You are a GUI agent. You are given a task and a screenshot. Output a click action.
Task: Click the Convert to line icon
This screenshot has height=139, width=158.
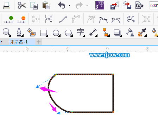(63, 20)
